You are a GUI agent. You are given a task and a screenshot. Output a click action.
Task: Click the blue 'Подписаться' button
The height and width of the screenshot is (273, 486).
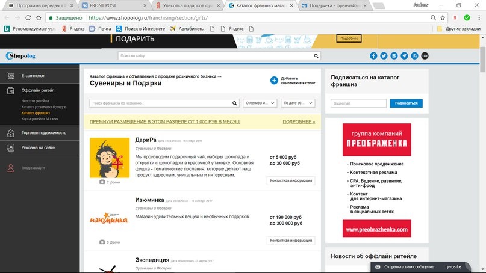[x=406, y=103]
